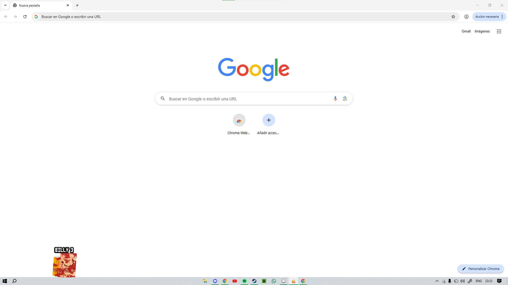This screenshot has width=508, height=285.
Task: Expand the tab search dropdown arrow
Action: coord(5,5)
